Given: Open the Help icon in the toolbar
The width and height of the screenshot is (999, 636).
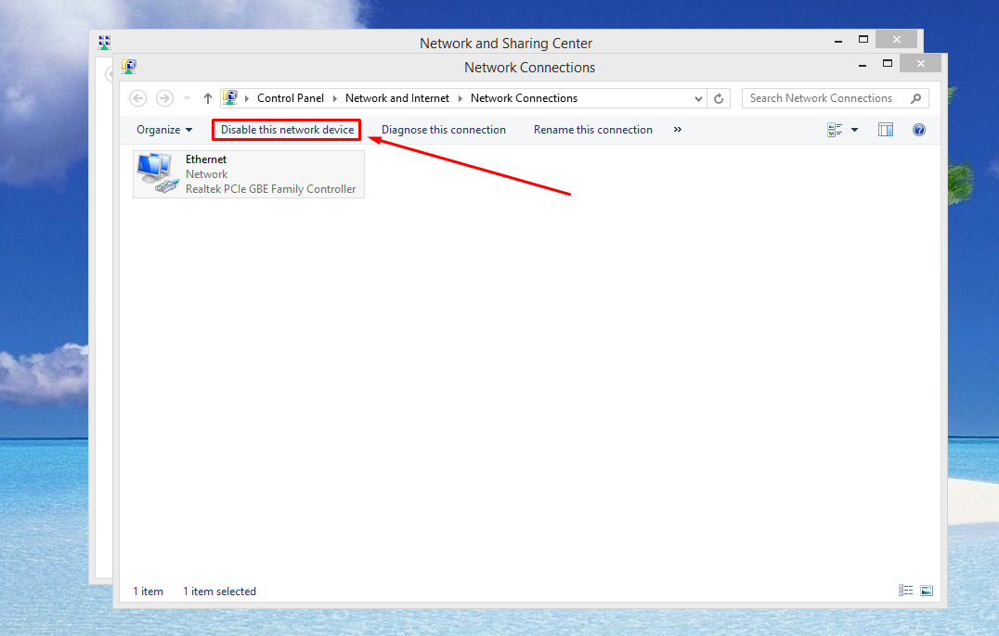Looking at the screenshot, I should pos(918,130).
